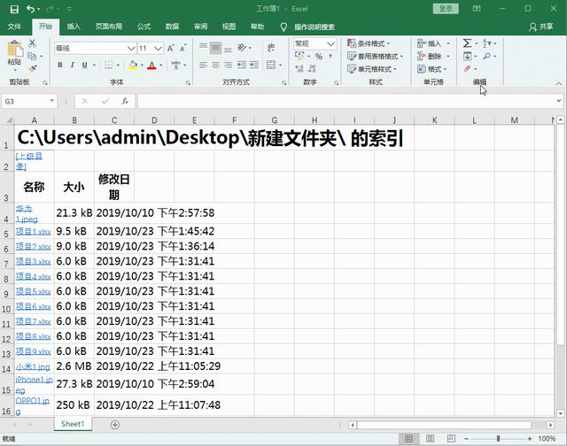The height and width of the screenshot is (446, 567).
Task: Click the Name Box showing G3
Action: pos(29,102)
